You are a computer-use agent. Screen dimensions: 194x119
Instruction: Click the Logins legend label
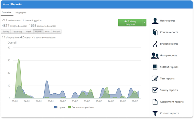(x=61, y=107)
